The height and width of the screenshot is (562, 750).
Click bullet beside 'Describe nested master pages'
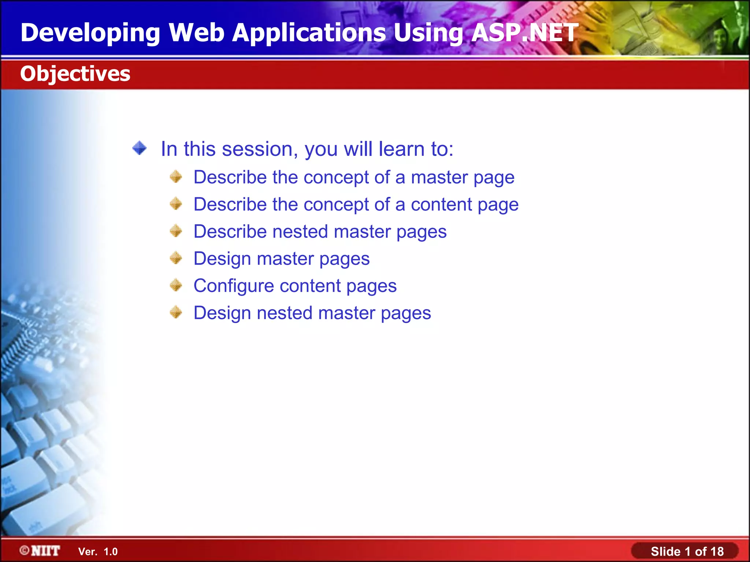(x=176, y=231)
